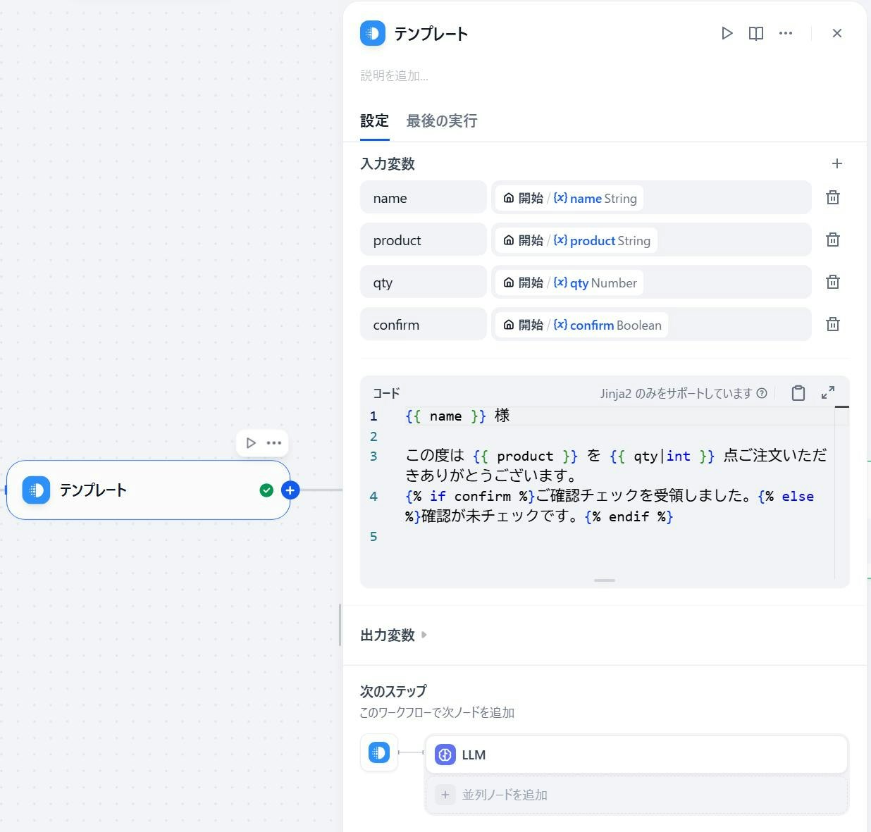
Task: Open the 開始/confirm Boolean variable selector
Action: click(651, 325)
